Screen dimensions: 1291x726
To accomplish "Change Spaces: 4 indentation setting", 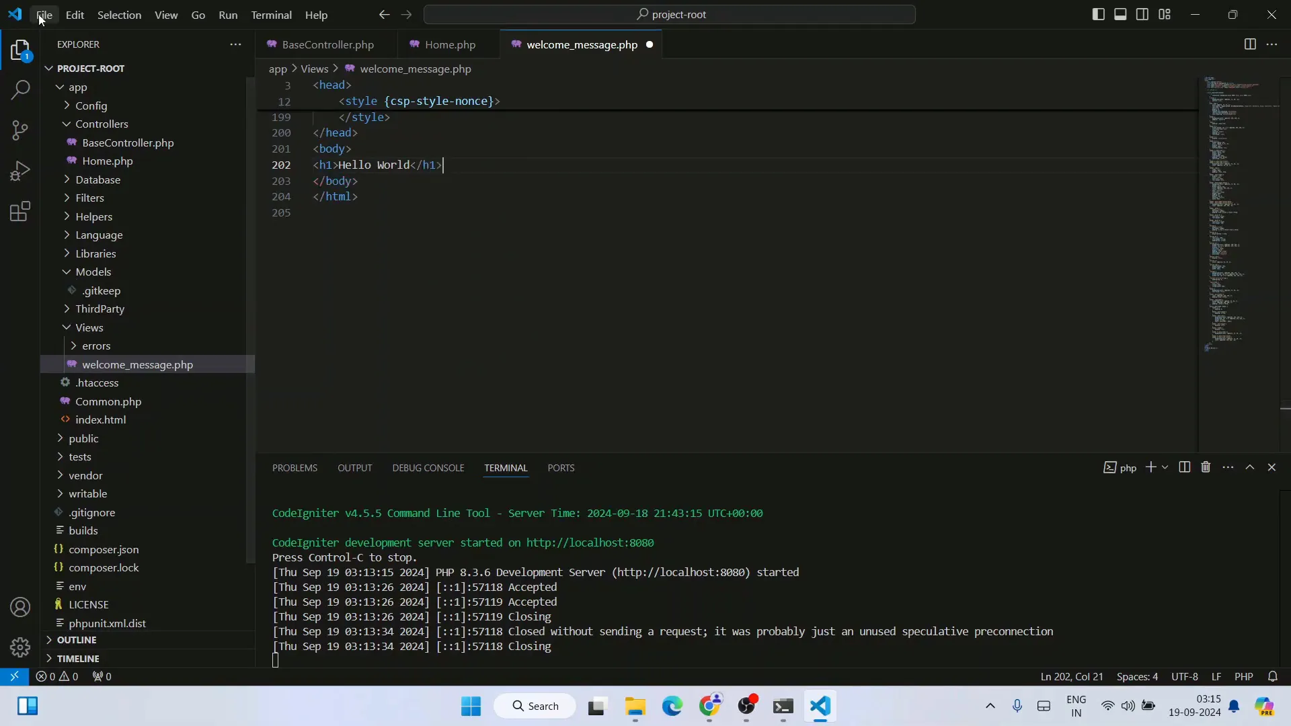I will tap(1137, 676).
